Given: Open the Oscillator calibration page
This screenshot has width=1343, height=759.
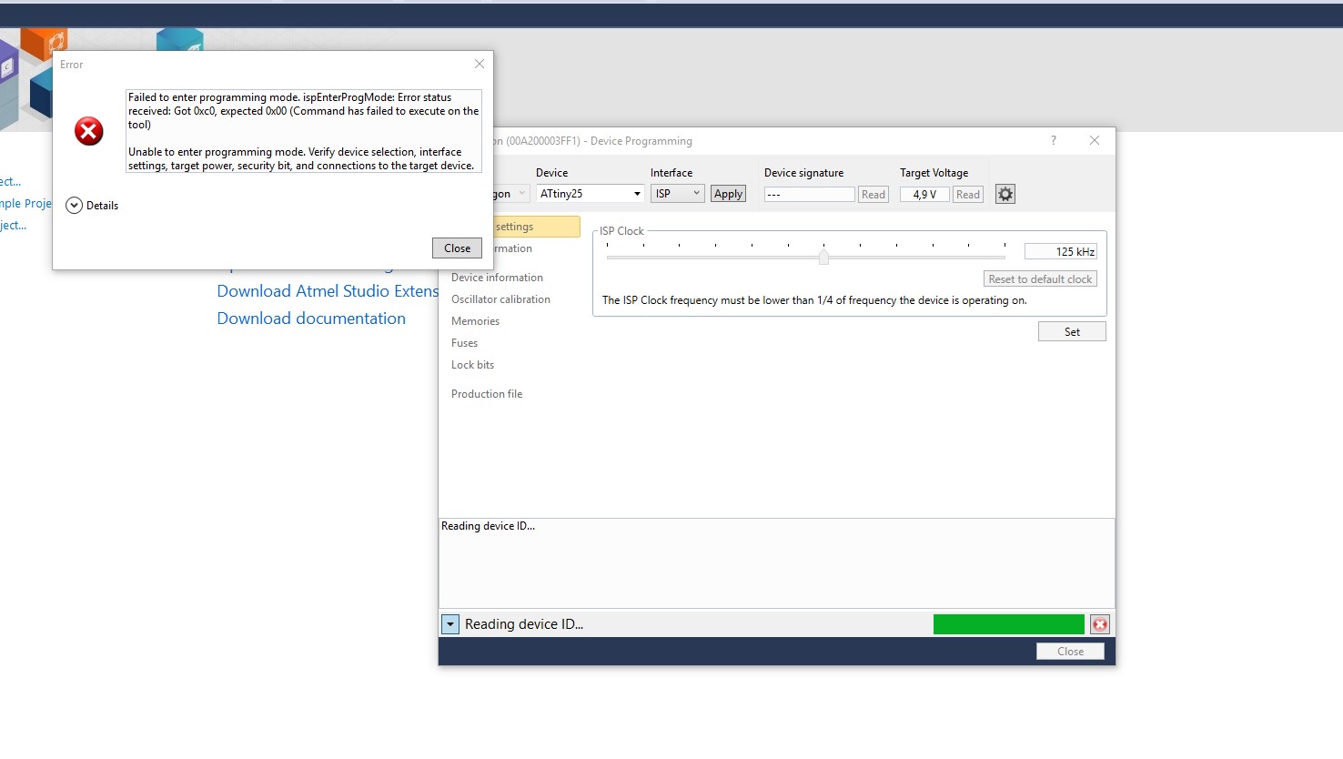Looking at the screenshot, I should (x=500, y=299).
